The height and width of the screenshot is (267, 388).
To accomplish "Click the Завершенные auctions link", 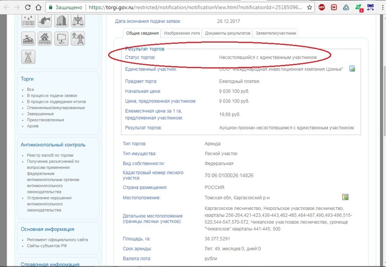I will pyautogui.click(x=40, y=114).
